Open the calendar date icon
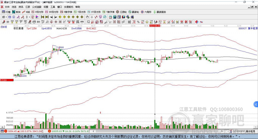 110,17
